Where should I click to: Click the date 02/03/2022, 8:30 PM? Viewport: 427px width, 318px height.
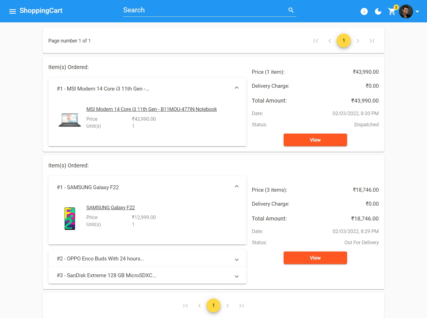355,113
